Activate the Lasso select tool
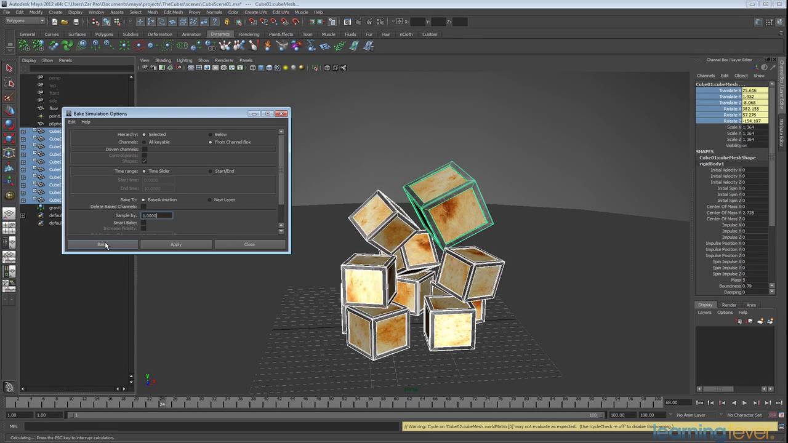This screenshot has height=443, width=788. click(x=9, y=82)
